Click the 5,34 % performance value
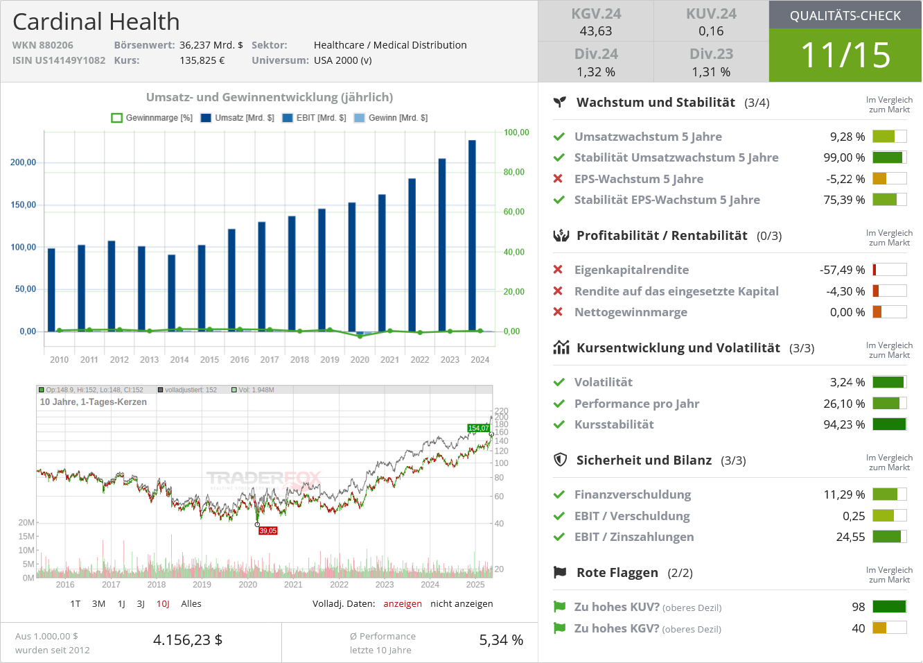Image resolution: width=923 pixels, height=663 pixels. [501, 640]
